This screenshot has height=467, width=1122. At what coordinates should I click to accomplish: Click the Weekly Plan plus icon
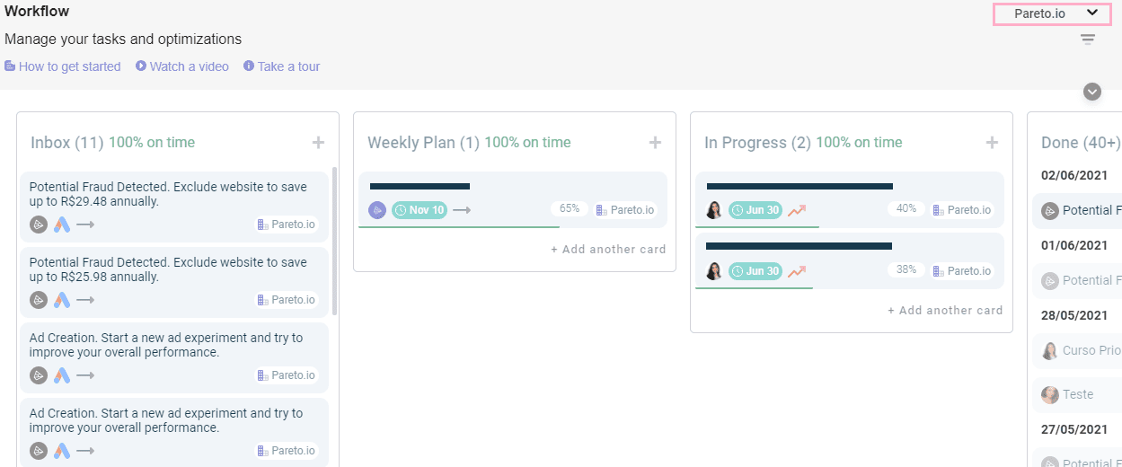point(655,143)
